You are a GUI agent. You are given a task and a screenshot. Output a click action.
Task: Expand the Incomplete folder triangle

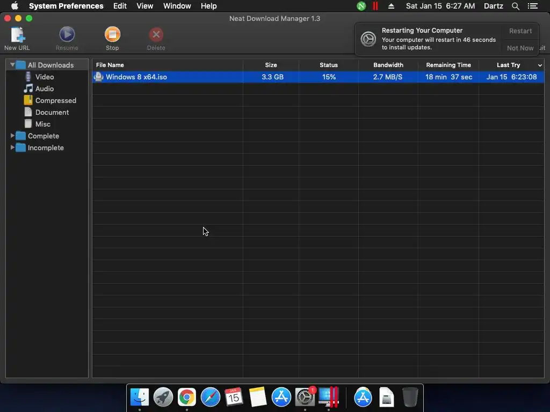tap(12, 148)
